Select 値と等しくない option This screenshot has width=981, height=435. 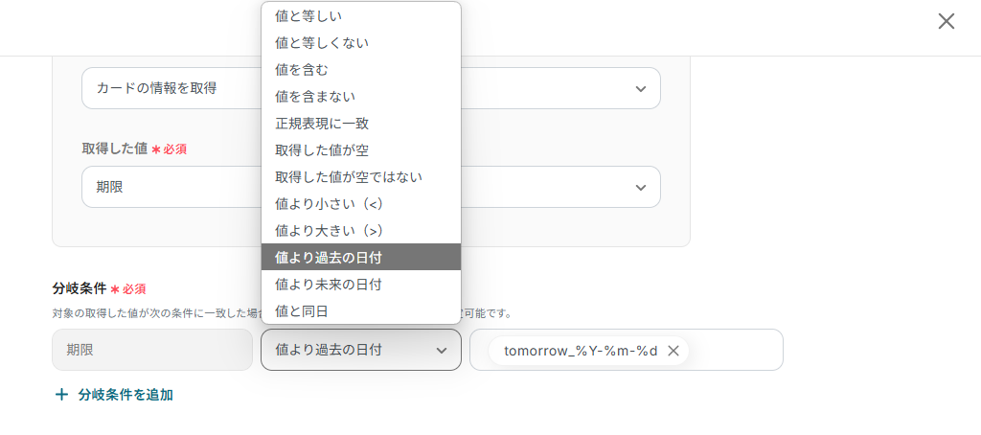361,42
